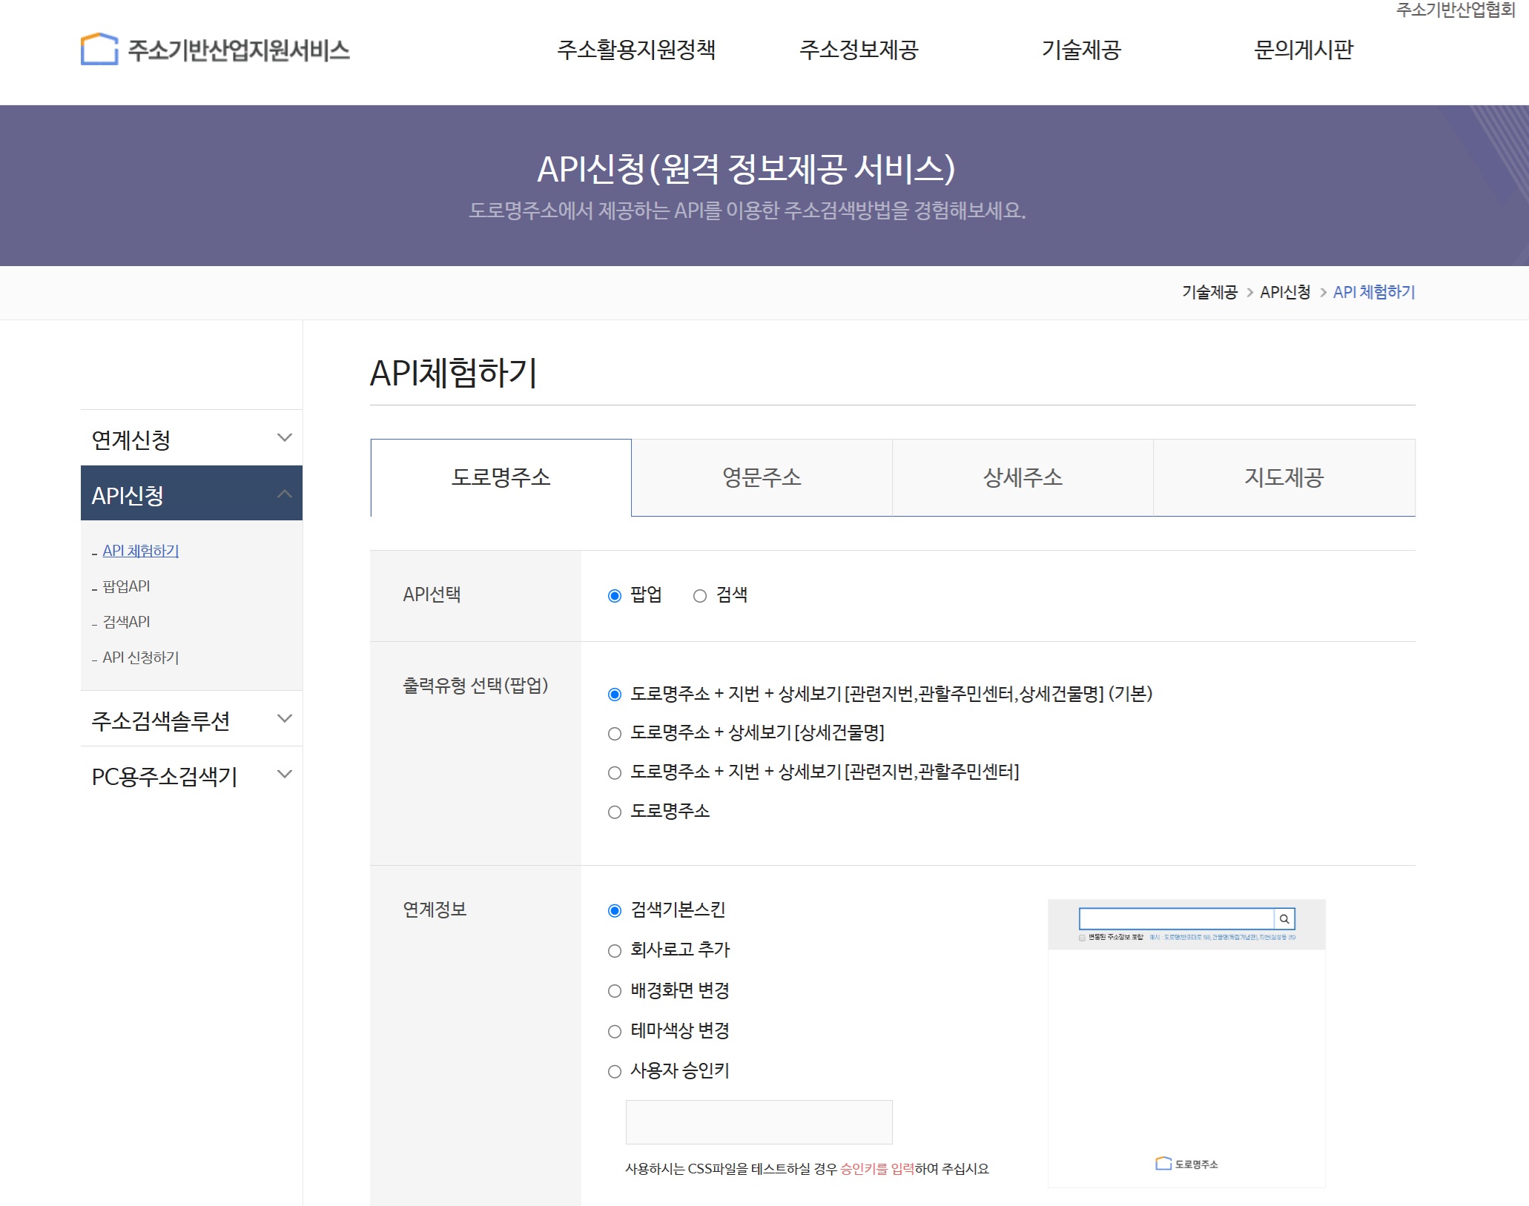Choose the 회사로고 추가 radio option
Screen dimensions: 1529x1206
pos(615,951)
